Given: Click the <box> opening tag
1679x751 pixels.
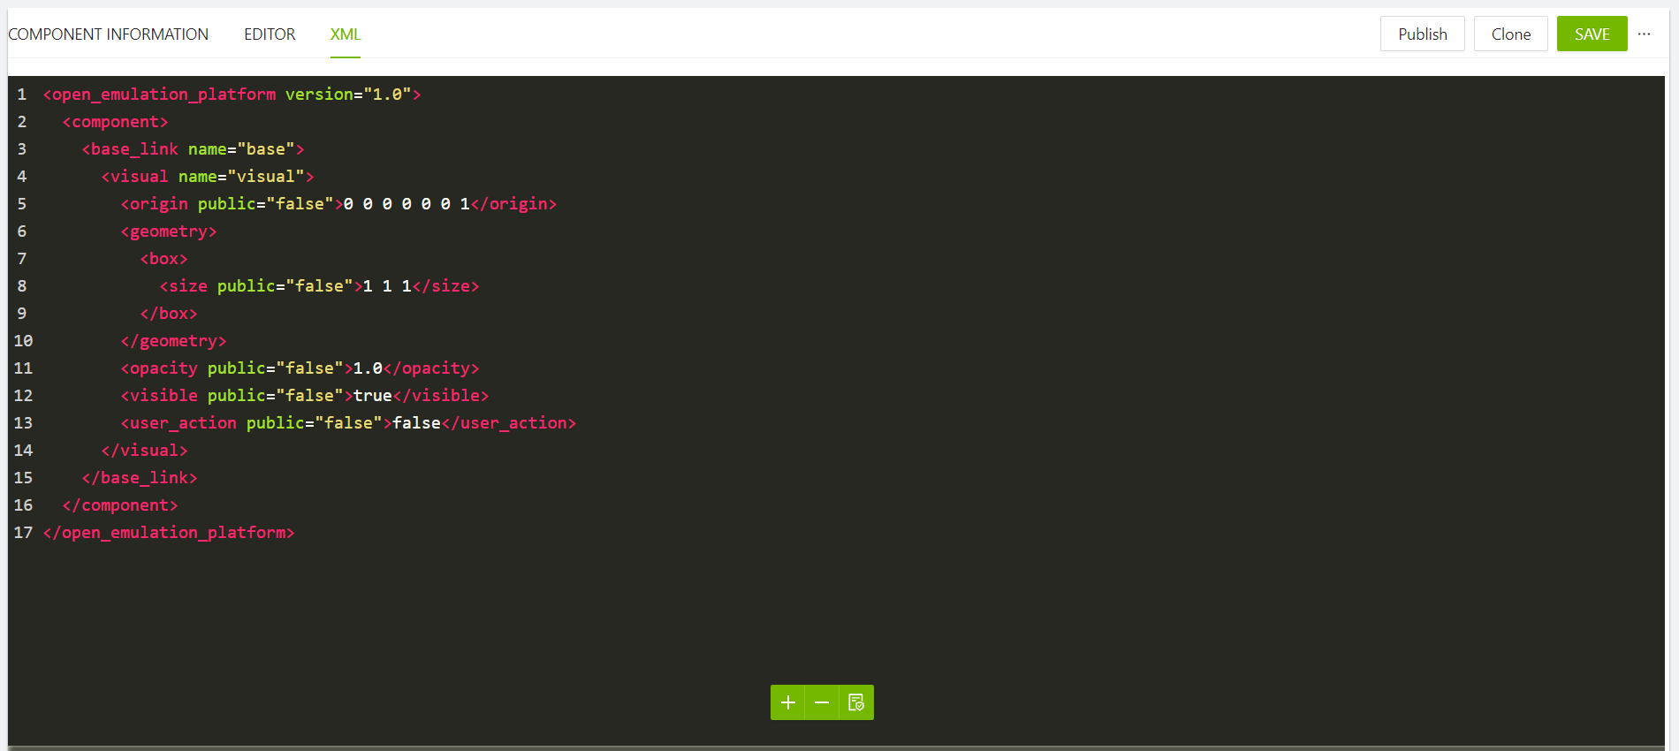Looking at the screenshot, I should 164,258.
